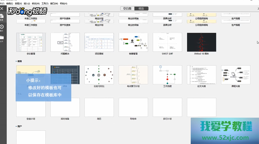The image size is (259, 144).
Task: Open the Recent (最近) clock icon
Action: point(2,28)
